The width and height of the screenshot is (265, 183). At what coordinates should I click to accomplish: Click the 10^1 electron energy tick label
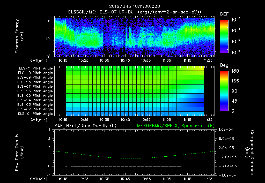click(48, 39)
